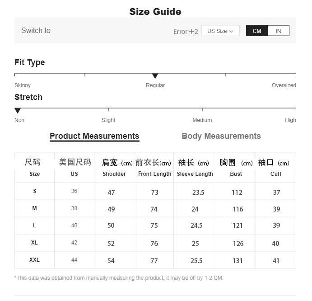This screenshot has height=301, width=312.
Task: Open the US Size dropdown
Action: (x=220, y=31)
